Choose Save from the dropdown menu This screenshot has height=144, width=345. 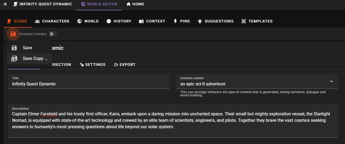(27, 48)
